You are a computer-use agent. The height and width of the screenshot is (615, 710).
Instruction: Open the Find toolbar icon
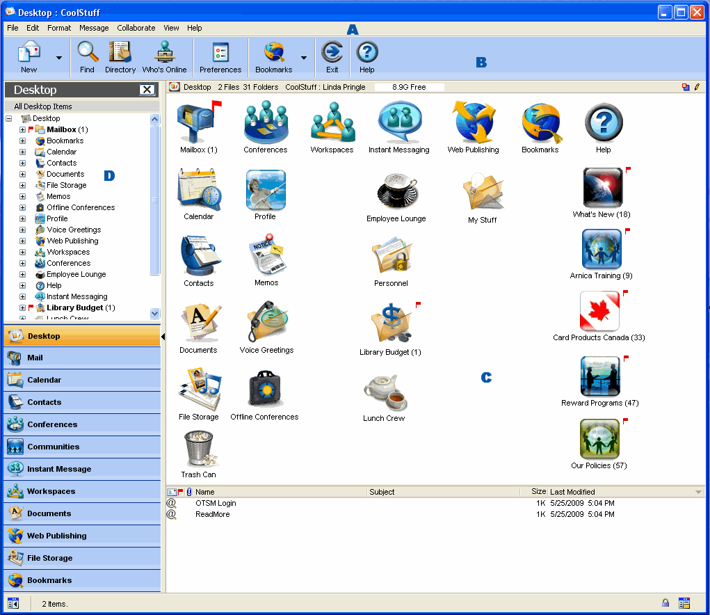87,56
